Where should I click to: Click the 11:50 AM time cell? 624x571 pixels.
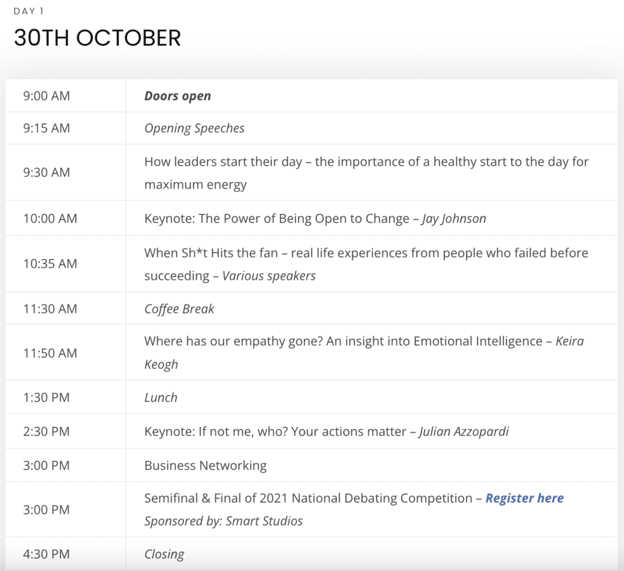(65, 353)
